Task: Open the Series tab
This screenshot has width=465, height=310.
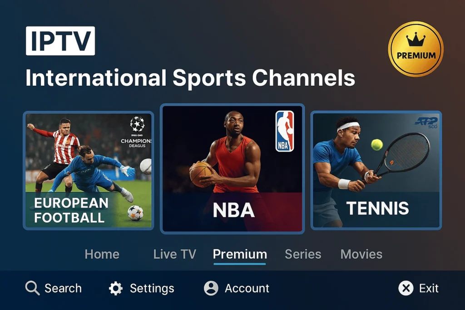Action: pos(303,254)
